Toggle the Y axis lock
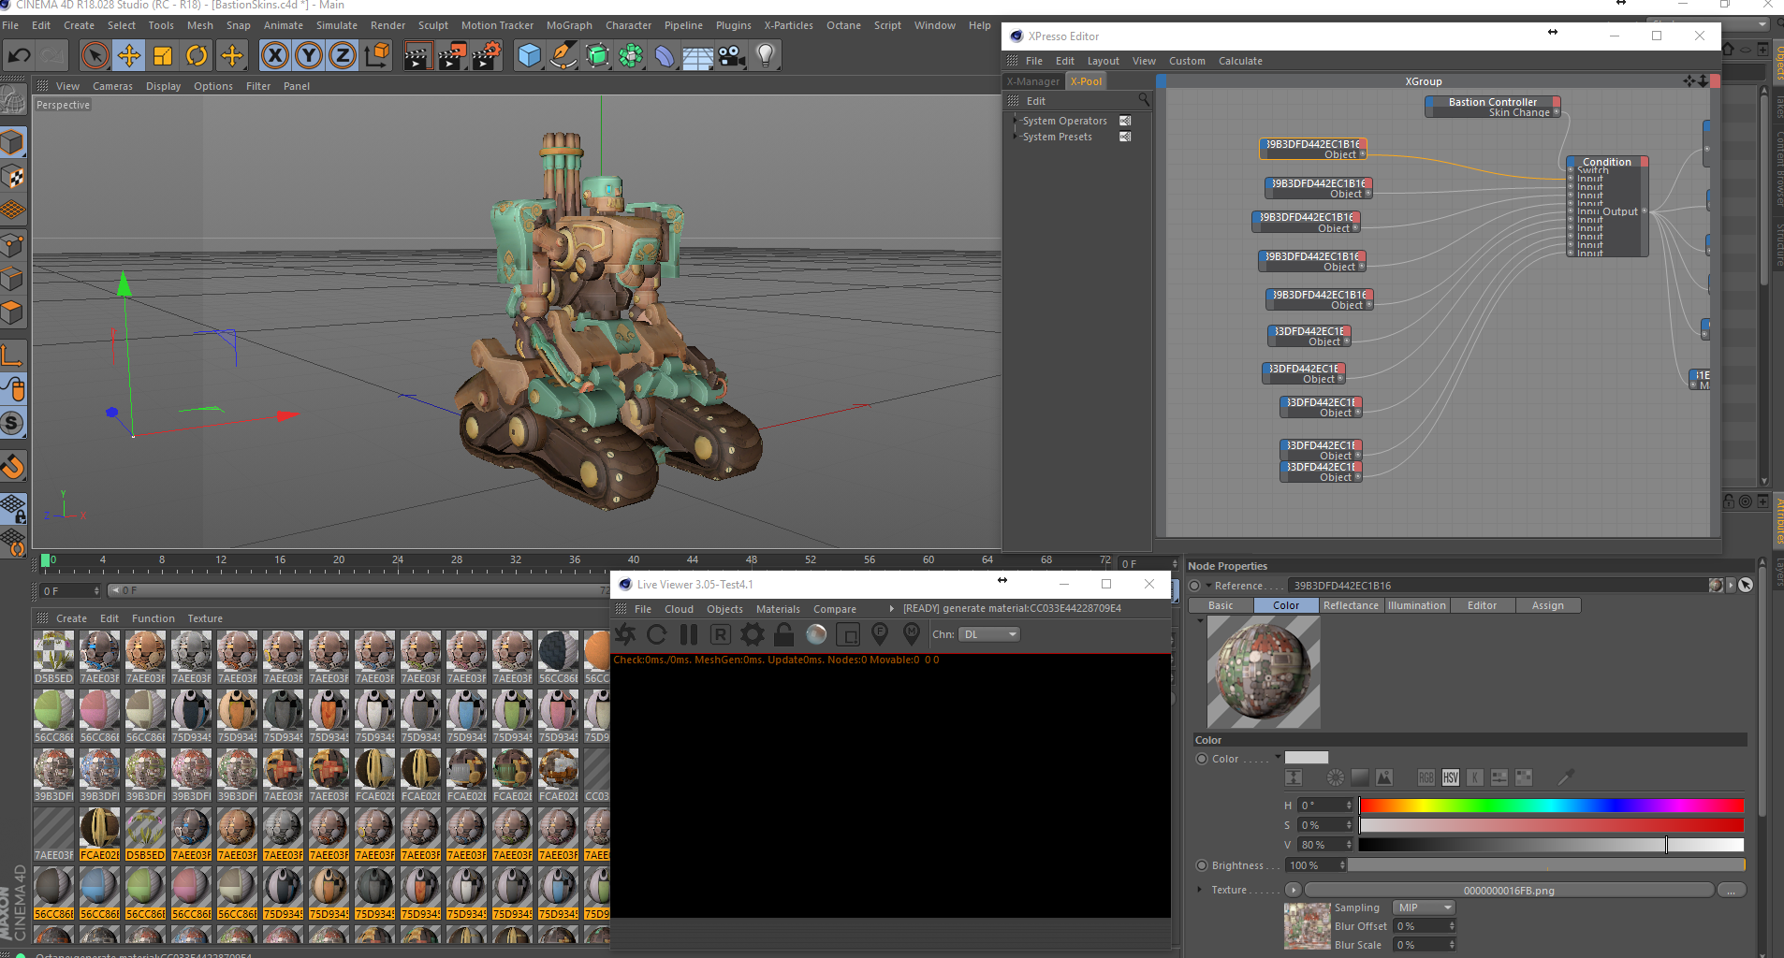The height and width of the screenshot is (958, 1784). [309, 55]
